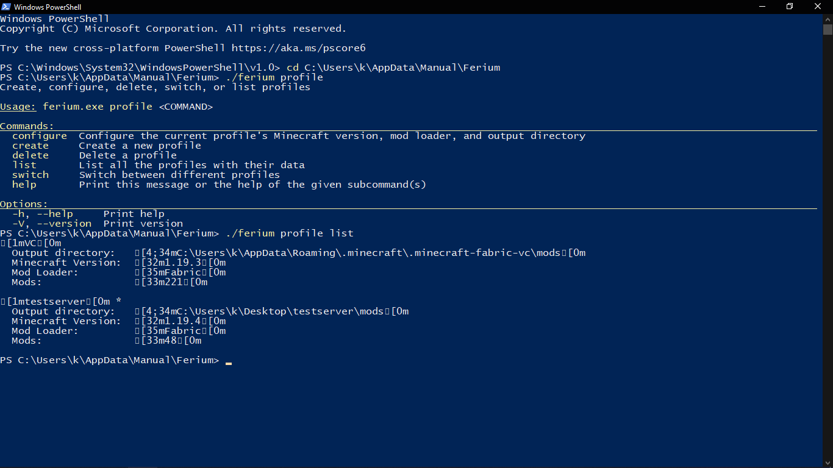The height and width of the screenshot is (468, 833).
Task: Click the "list" command in the Commands section
Action: coord(24,165)
